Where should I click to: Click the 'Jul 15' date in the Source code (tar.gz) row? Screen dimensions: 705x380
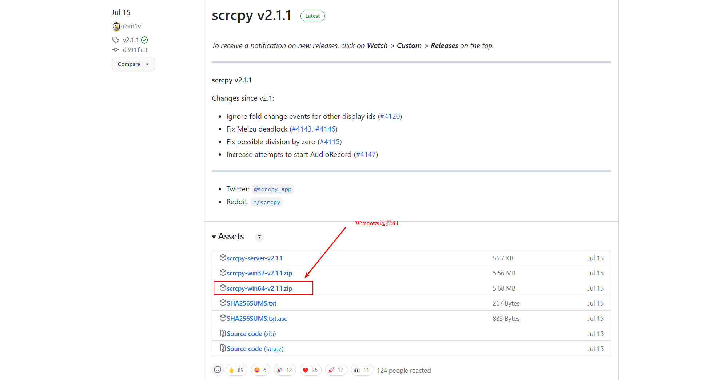click(x=595, y=349)
